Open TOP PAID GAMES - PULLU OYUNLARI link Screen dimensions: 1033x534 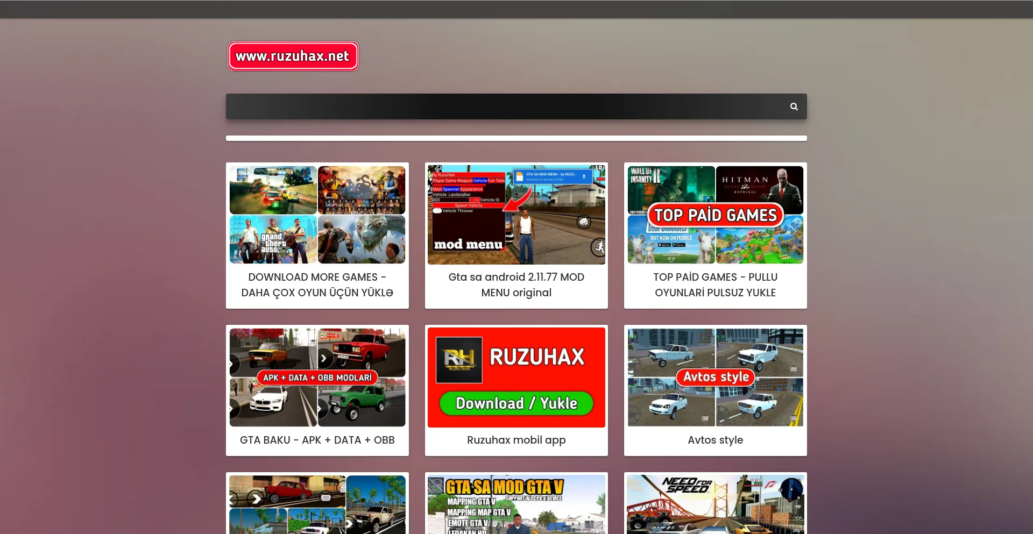click(715, 285)
